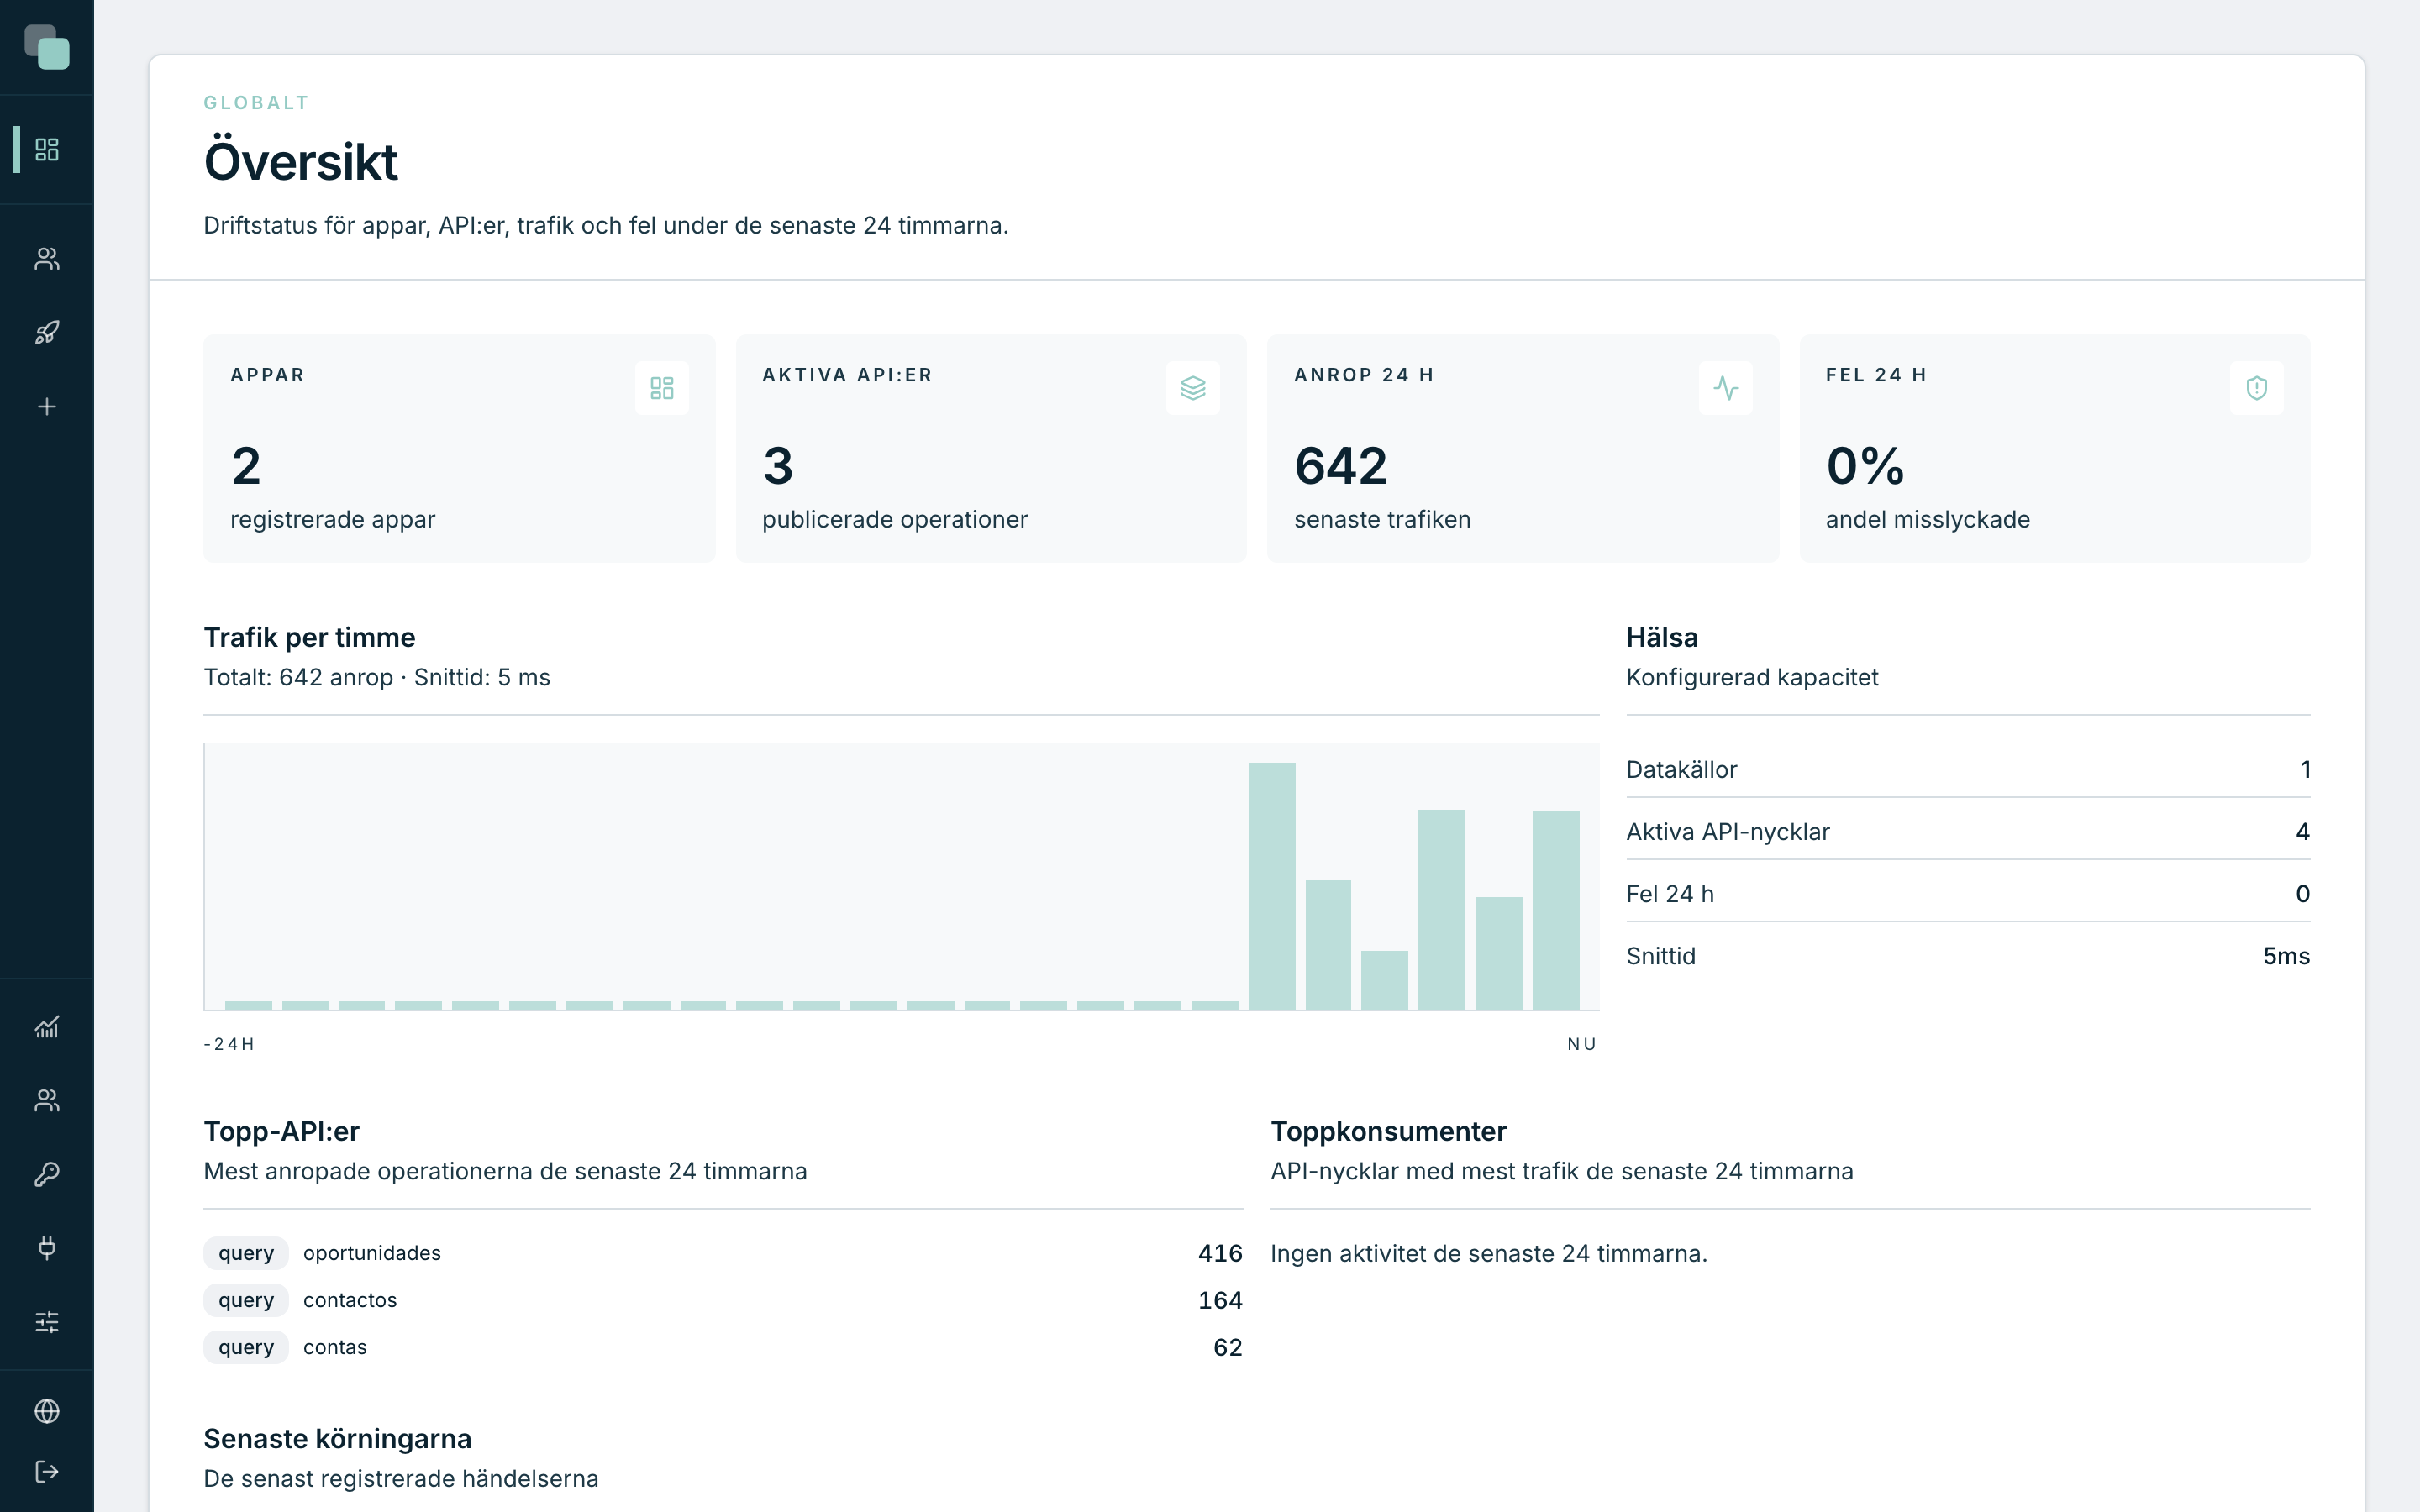
Task: Click the users icon in lower sidebar group
Action: point(47,1100)
